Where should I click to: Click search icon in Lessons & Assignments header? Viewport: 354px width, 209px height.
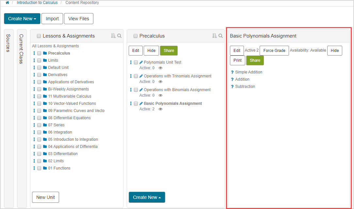point(120,36)
